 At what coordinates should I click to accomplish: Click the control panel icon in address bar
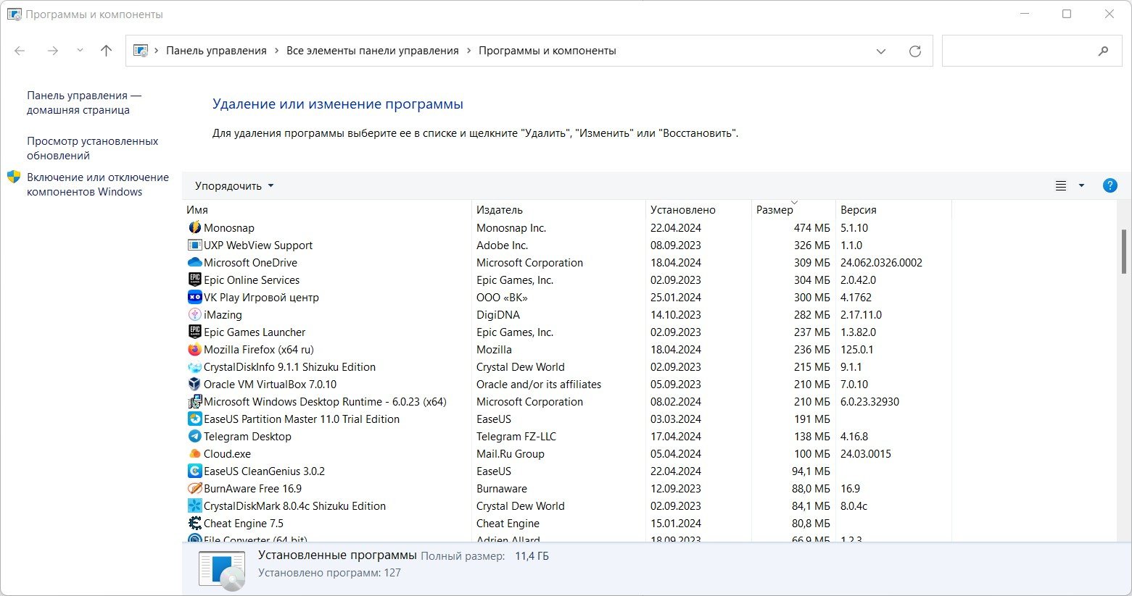pyautogui.click(x=141, y=51)
